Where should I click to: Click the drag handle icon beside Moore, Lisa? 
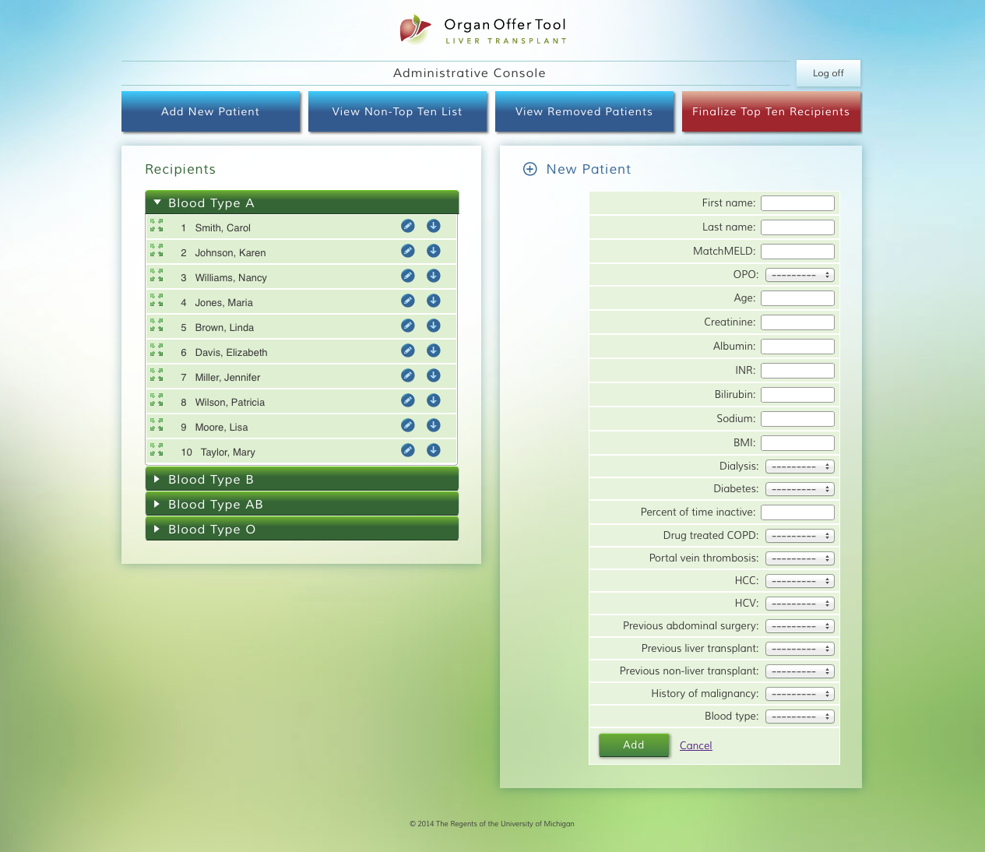(157, 425)
